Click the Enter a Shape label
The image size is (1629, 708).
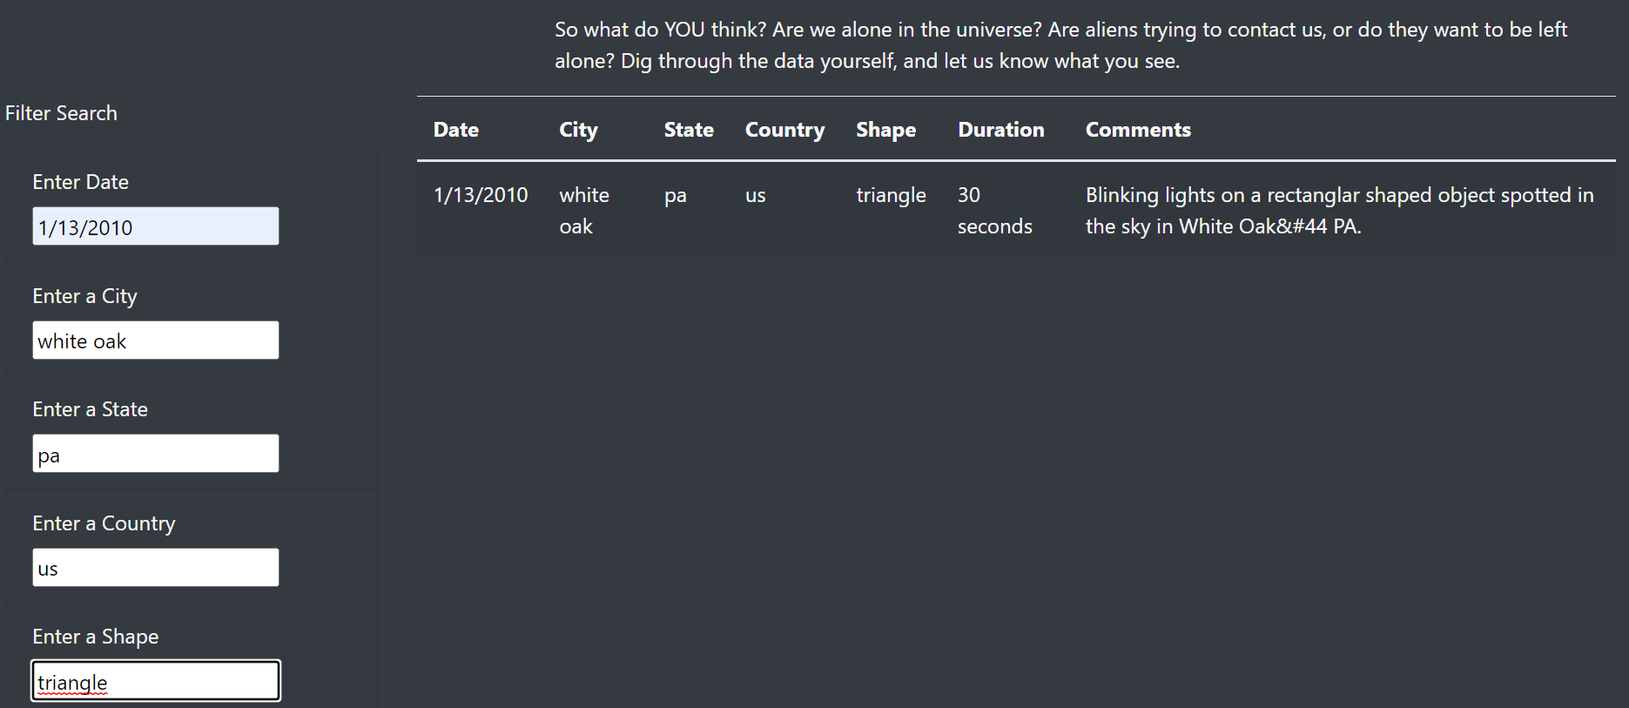pyautogui.click(x=96, y=637)
